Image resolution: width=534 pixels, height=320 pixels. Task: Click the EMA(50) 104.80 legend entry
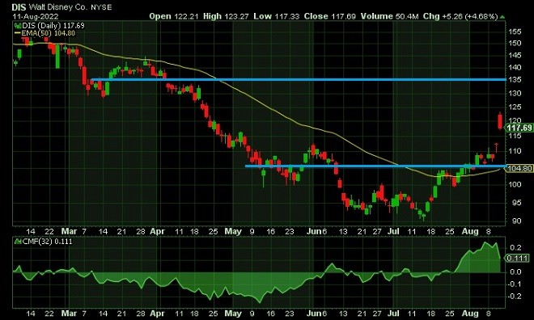pos(48,33)
